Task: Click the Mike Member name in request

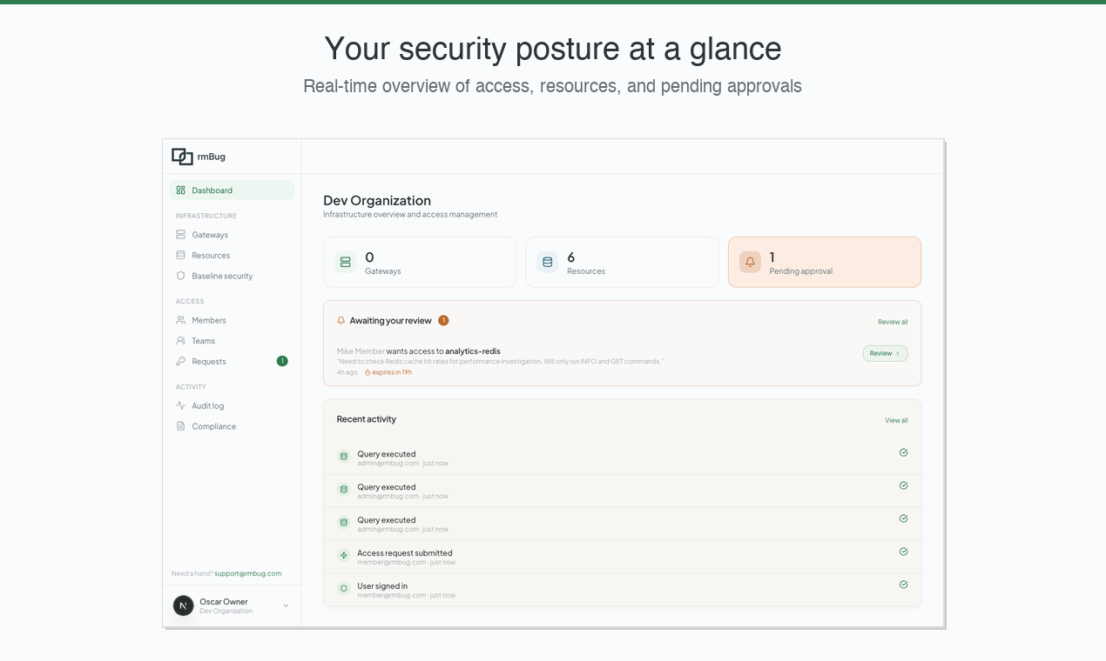Action: [x=361, y=351]
